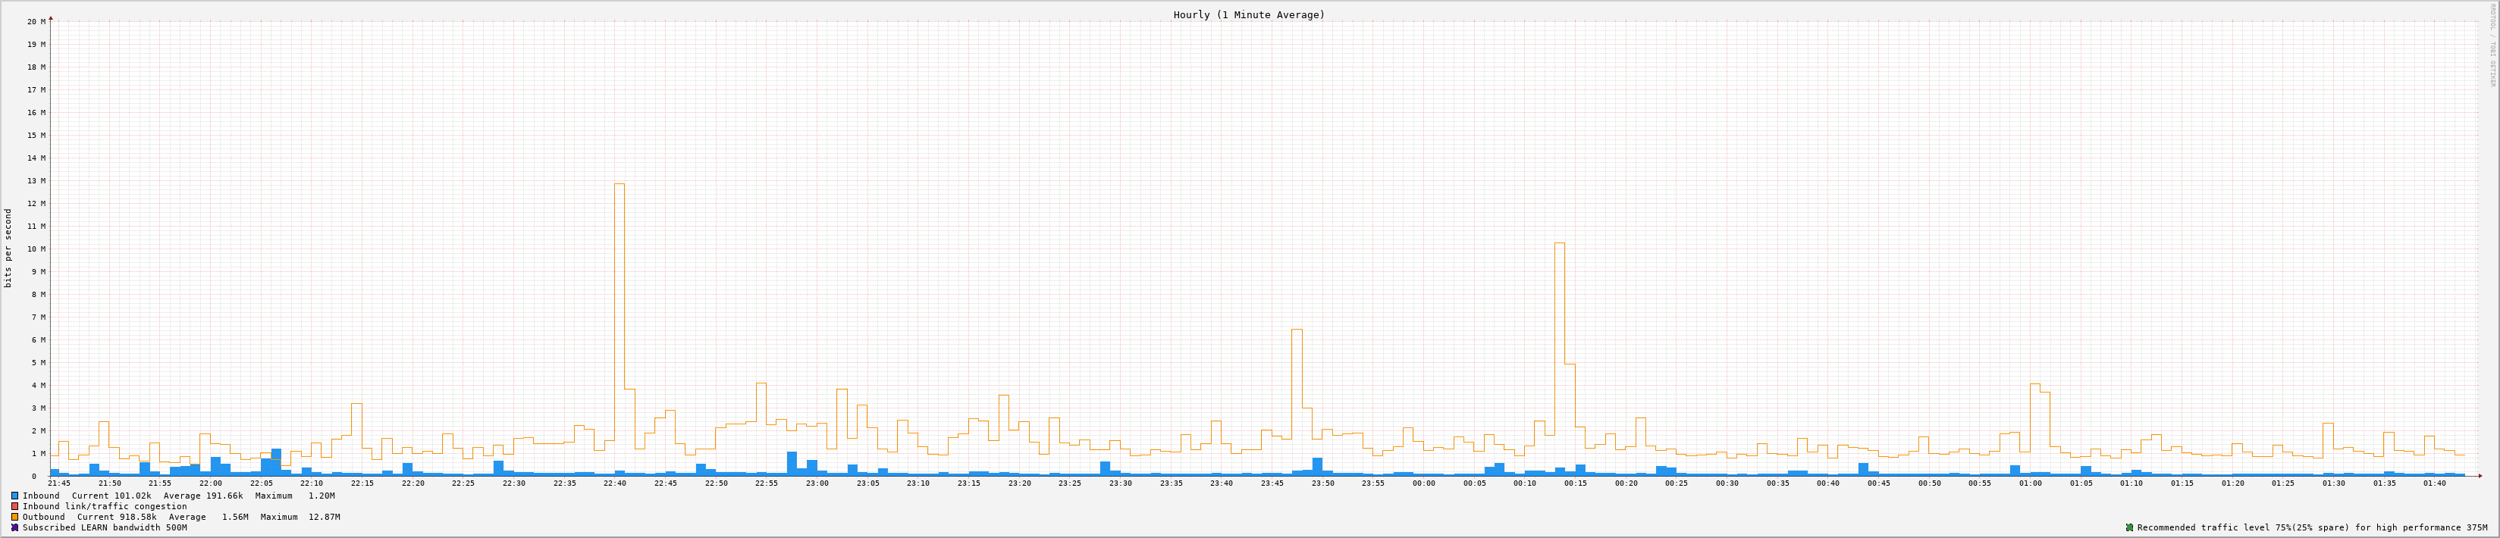
Task: Click the Subscribed LEARN bandwidth 500M label
Action: 105,527
